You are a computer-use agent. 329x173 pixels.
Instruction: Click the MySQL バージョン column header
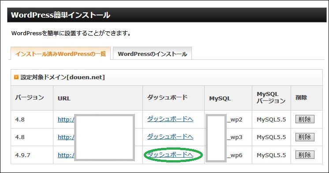point(271,98)
